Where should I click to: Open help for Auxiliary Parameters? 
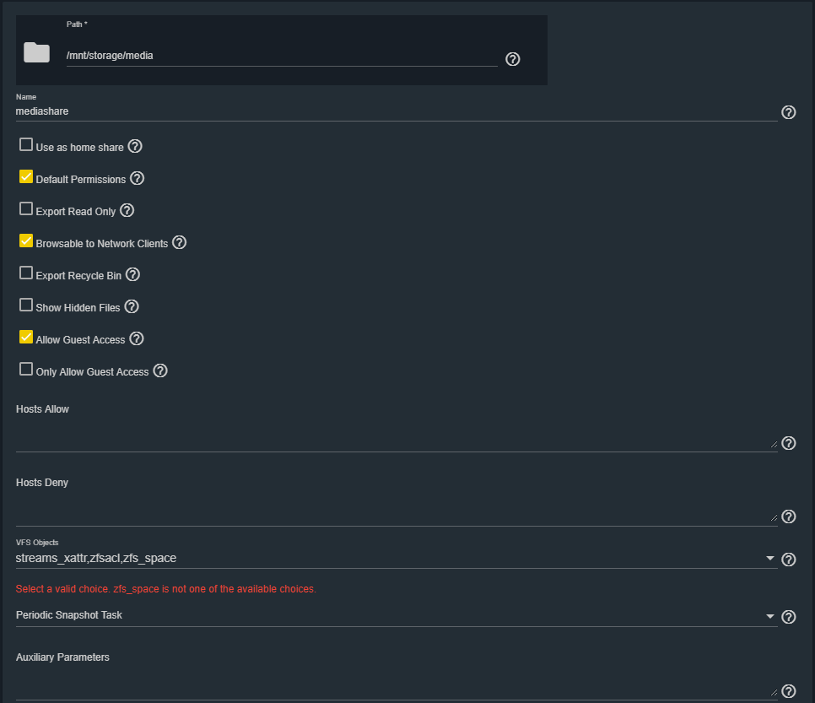tap(788, 690)
